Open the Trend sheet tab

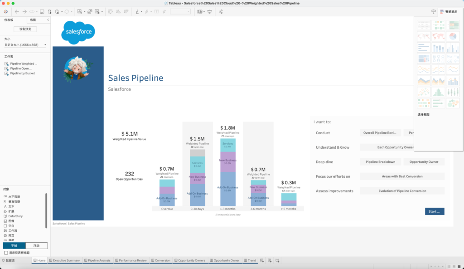[x=250, y=260]
